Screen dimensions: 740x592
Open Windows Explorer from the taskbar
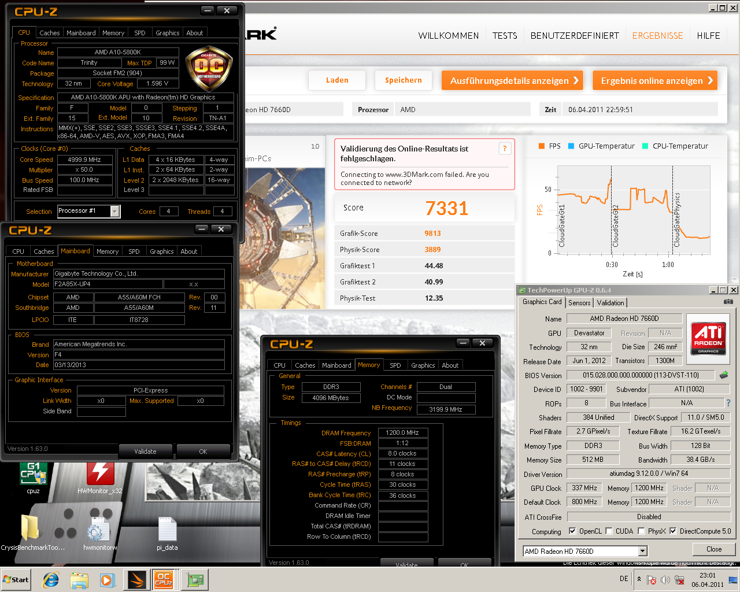point(79,580)
